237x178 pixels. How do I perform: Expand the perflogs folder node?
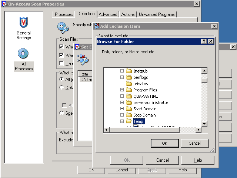click(x=122, y=77)
